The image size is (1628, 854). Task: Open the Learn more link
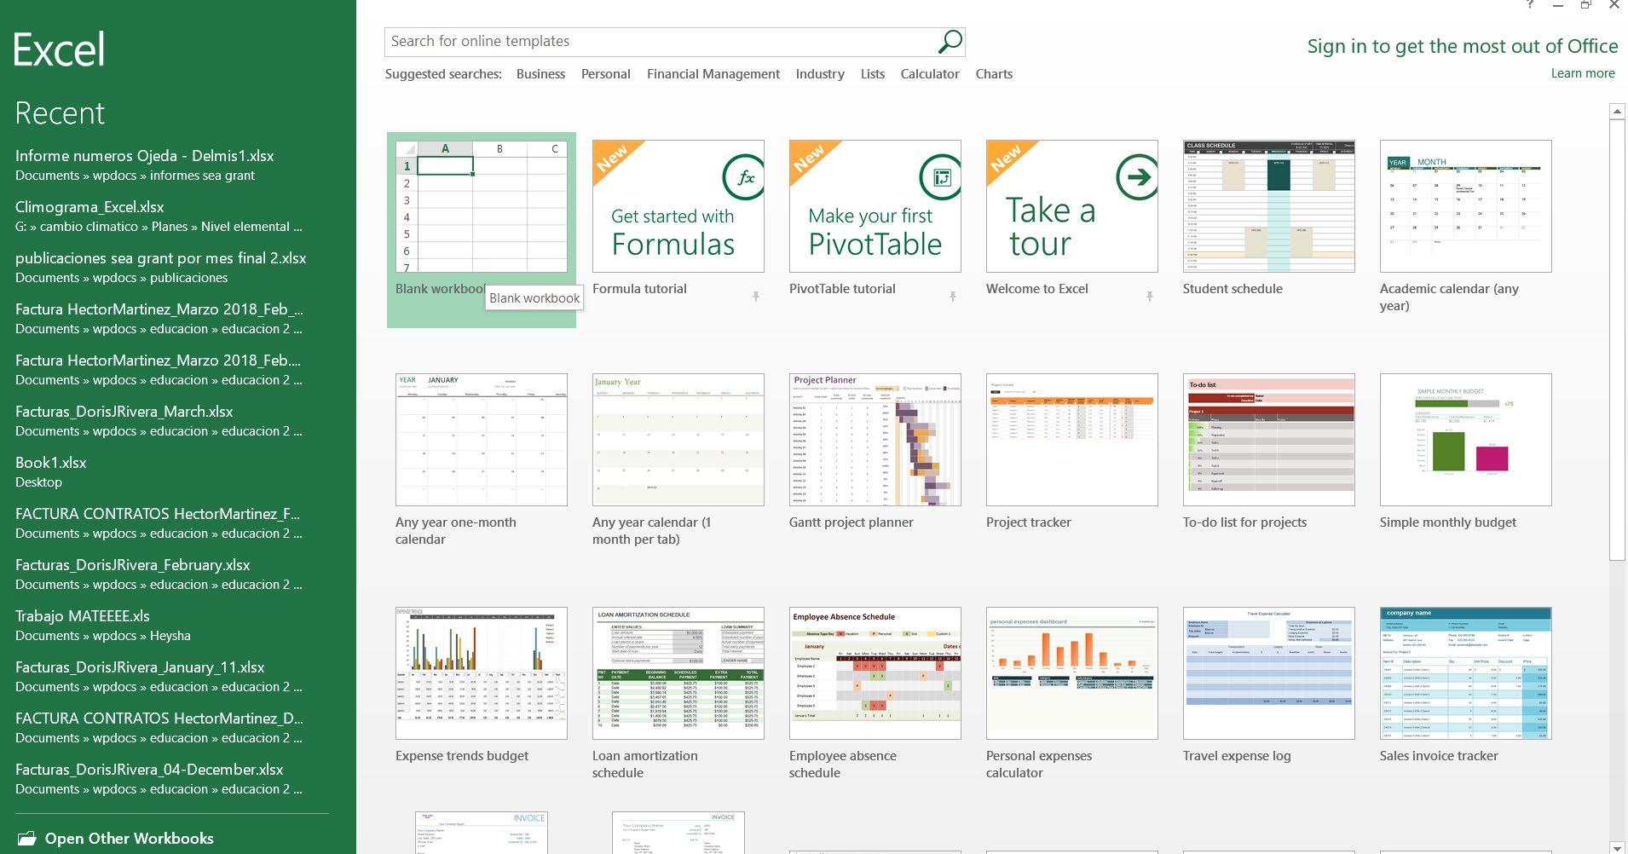click(1583, 73)
